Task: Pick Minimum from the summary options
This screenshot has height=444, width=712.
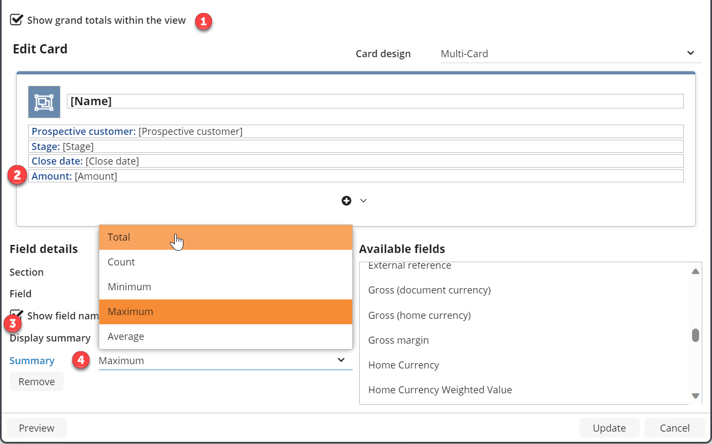Action: tap(225, 287)
